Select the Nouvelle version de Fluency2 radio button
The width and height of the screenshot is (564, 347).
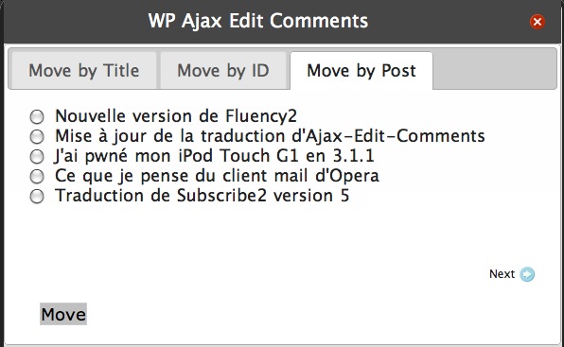(x=37, y=116)
